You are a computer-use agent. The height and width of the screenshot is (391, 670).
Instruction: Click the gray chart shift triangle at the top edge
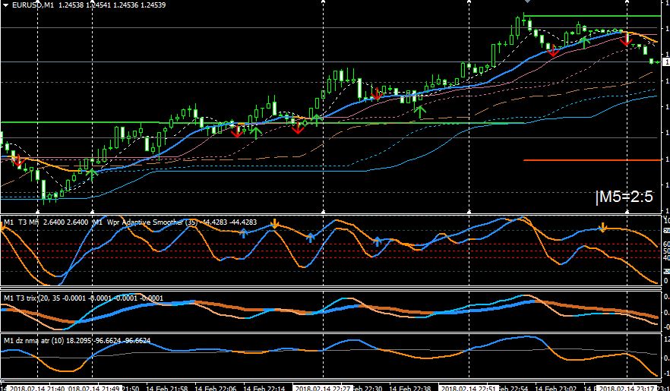pyautogui.click(x=529, y=2)
